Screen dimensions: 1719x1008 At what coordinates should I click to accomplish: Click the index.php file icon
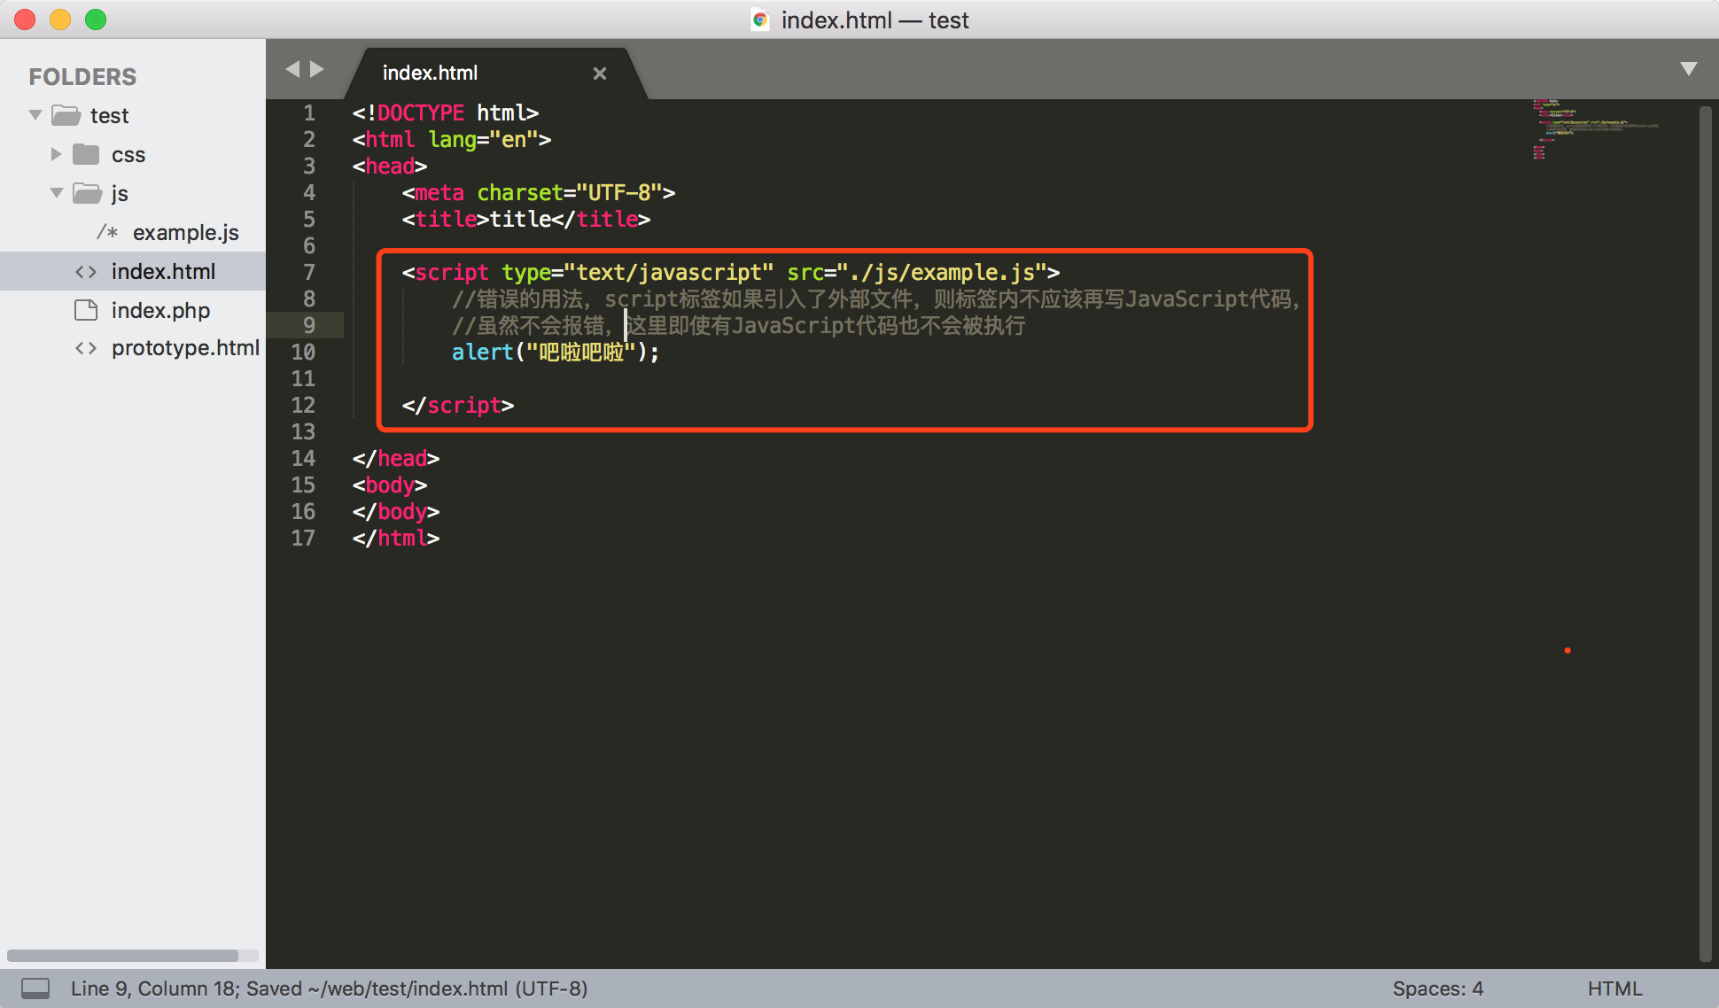(86, 310)
